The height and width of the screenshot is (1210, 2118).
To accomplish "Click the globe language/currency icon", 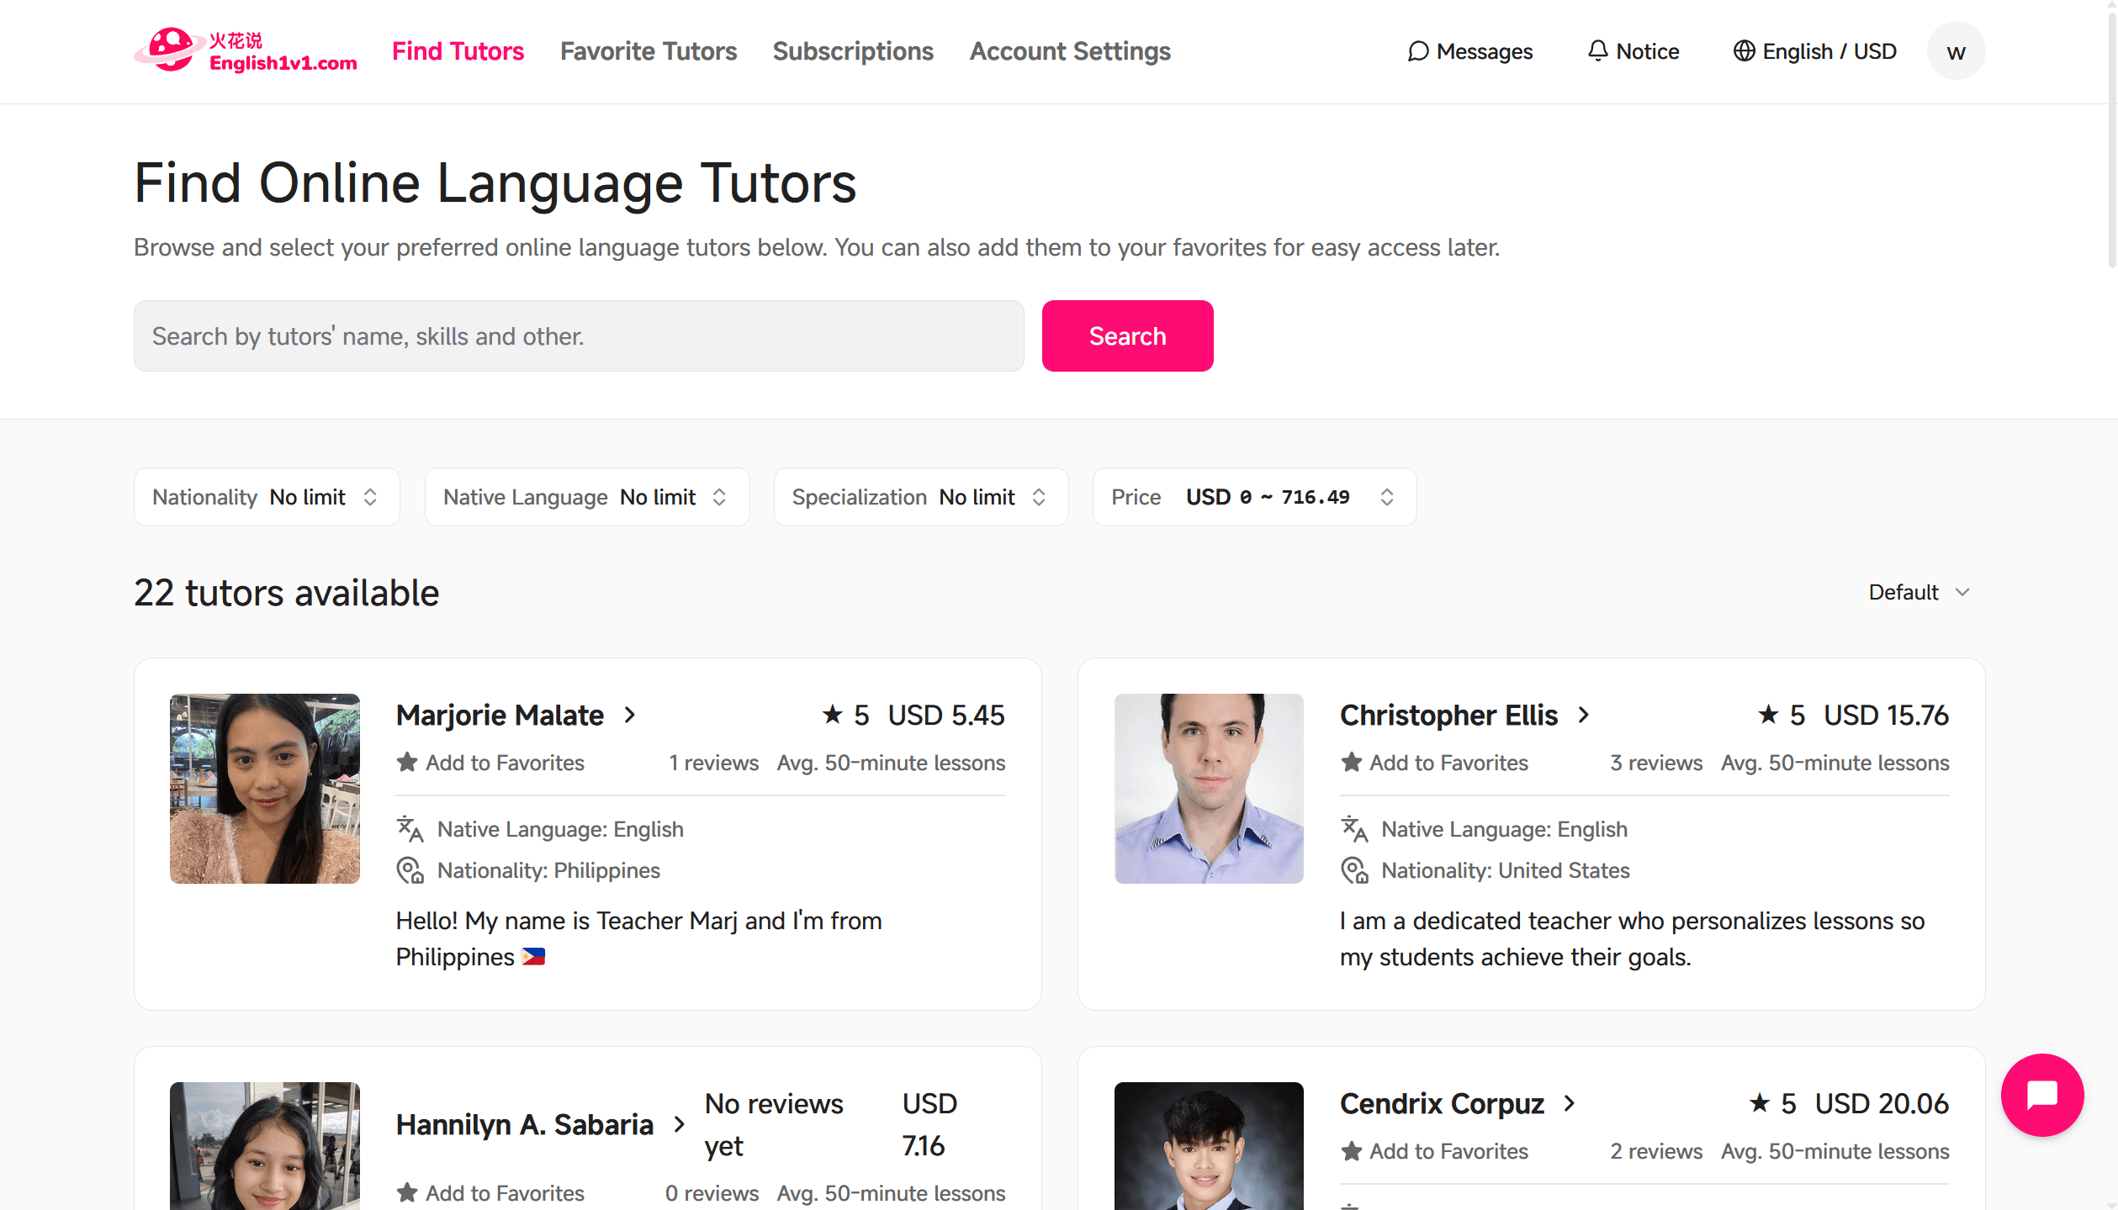I will (x=1744, y=51).
